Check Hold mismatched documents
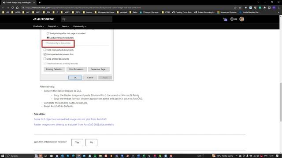This screenshot has width=282, height=158. point(45,50)
